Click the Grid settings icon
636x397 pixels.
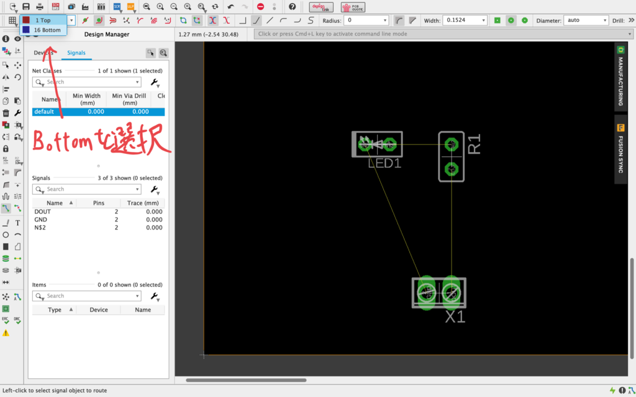click(12, 20)
